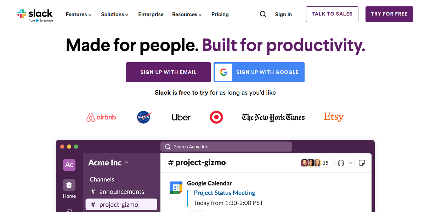The image size is (425, 212).
Task: Click the canvas icon beside huddle
Action: [x=362, y=163]
